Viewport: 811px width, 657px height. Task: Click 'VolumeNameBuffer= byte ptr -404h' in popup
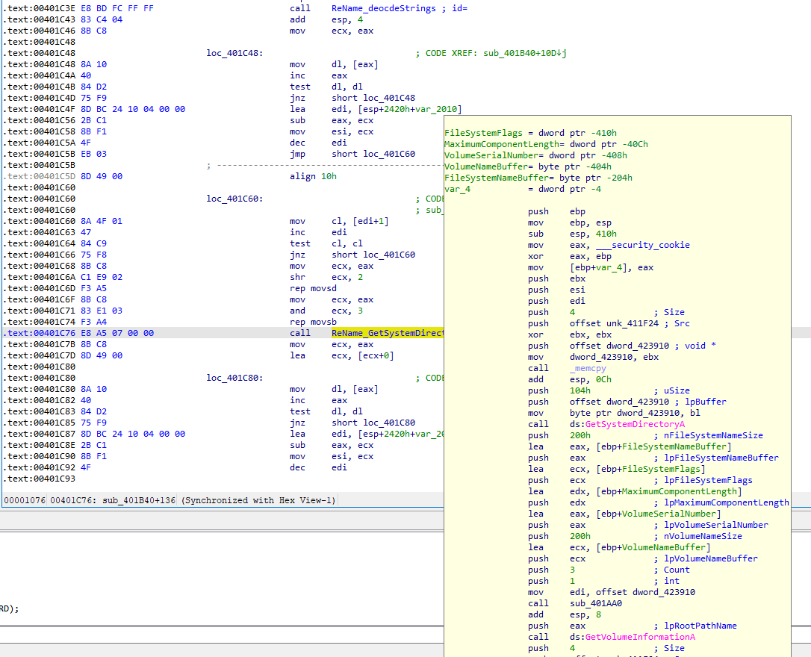coord(528,166)
